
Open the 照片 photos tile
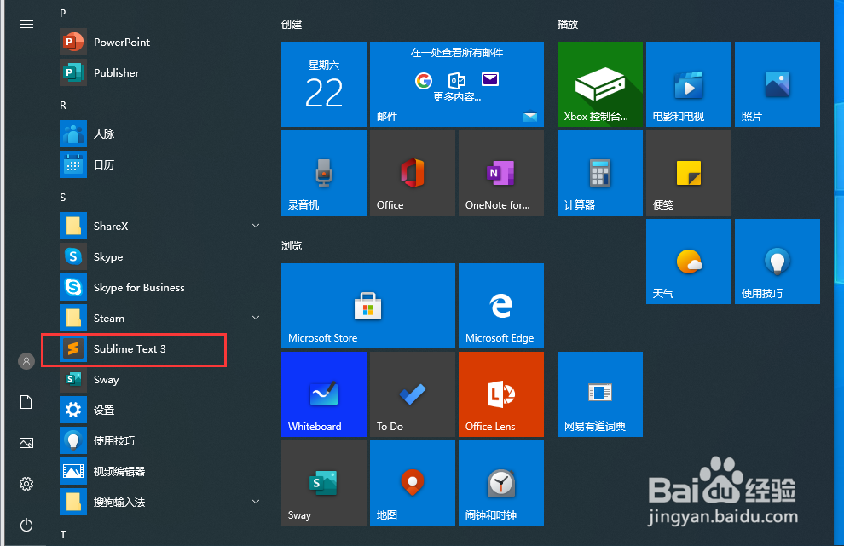pyautogui.click(x=778, y=84)
